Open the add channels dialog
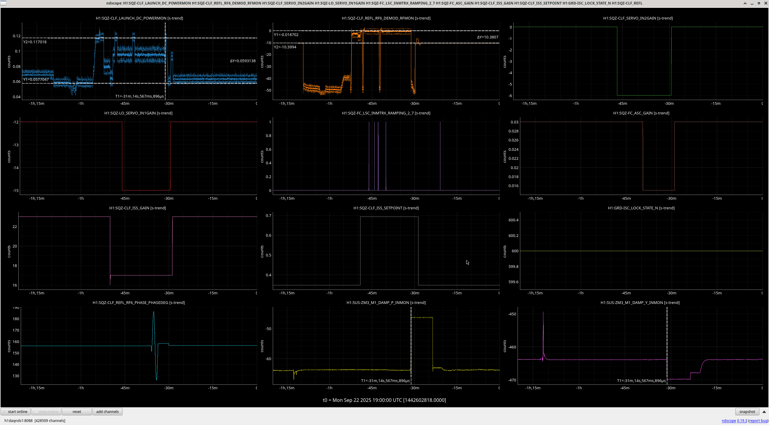 click(x=107, y=411)
